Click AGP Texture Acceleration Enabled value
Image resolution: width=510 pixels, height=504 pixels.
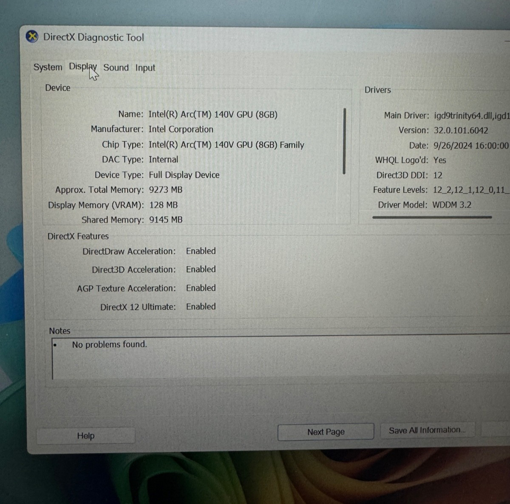pos(201,288)
